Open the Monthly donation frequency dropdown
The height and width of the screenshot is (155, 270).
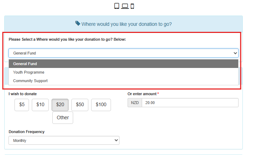(x=64, y=140)
